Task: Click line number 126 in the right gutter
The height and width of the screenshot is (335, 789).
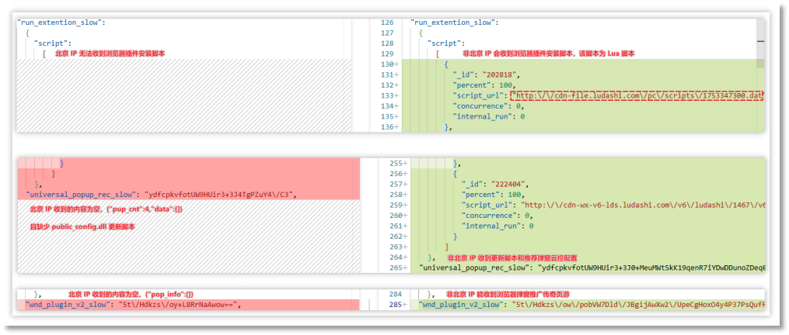Action: click(x=386, y=22)
